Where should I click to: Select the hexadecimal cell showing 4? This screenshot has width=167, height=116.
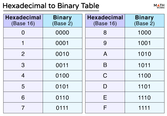pyautogui.click(x=23, y=75)
